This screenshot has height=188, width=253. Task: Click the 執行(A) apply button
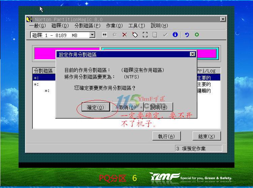pos(167,136)
